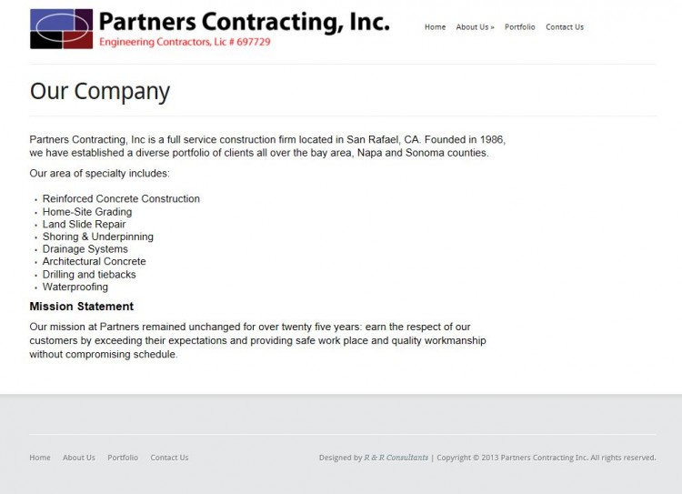Screen dimensions: 682x494
Task: Click the Our Company page heading
Action: pos(100,91)
